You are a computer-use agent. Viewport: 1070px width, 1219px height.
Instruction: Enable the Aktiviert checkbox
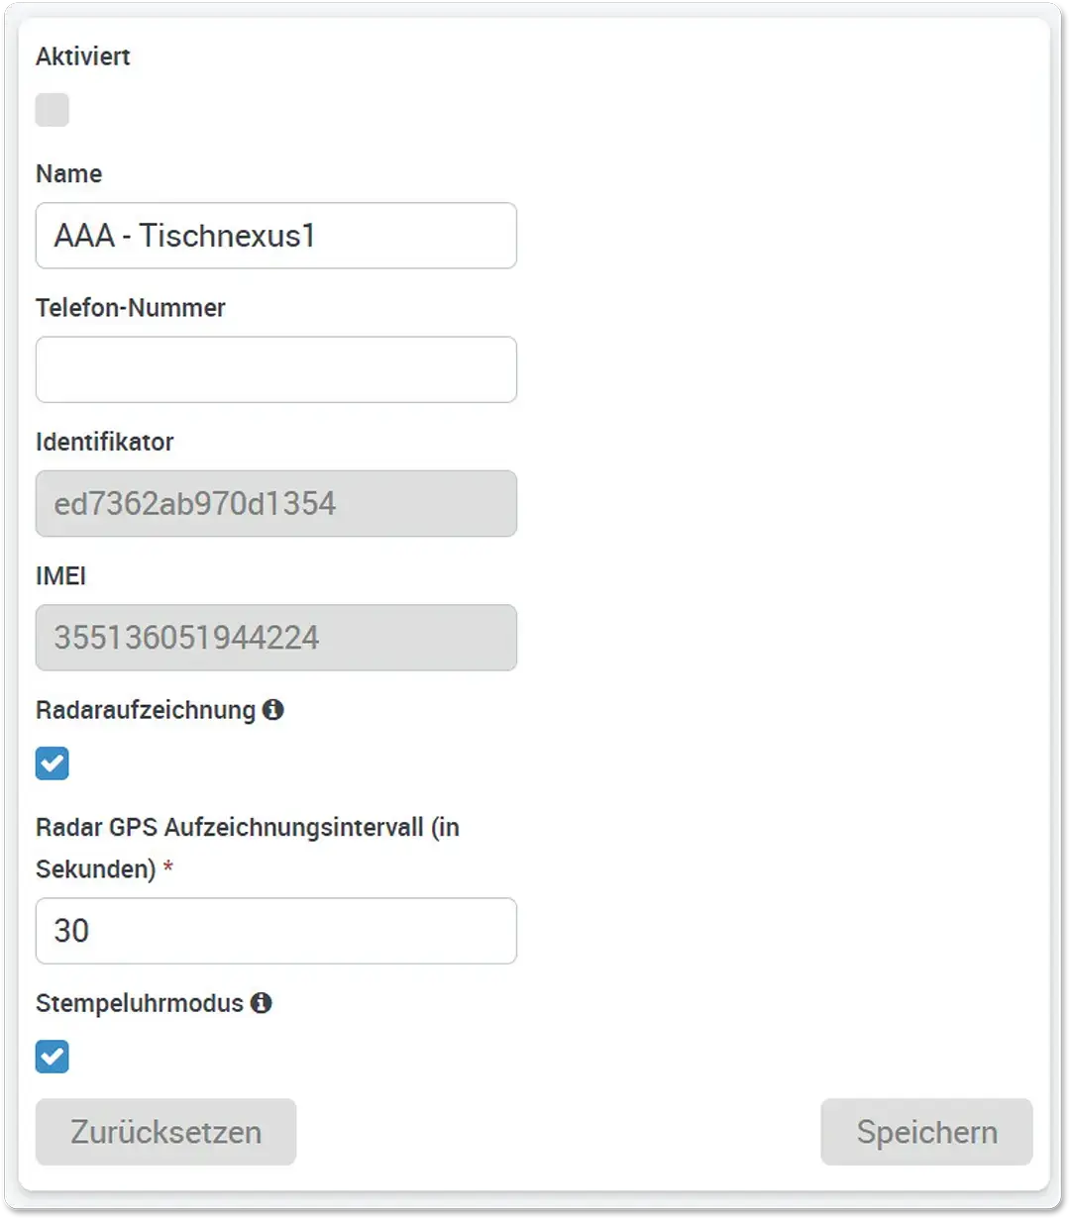53,110
